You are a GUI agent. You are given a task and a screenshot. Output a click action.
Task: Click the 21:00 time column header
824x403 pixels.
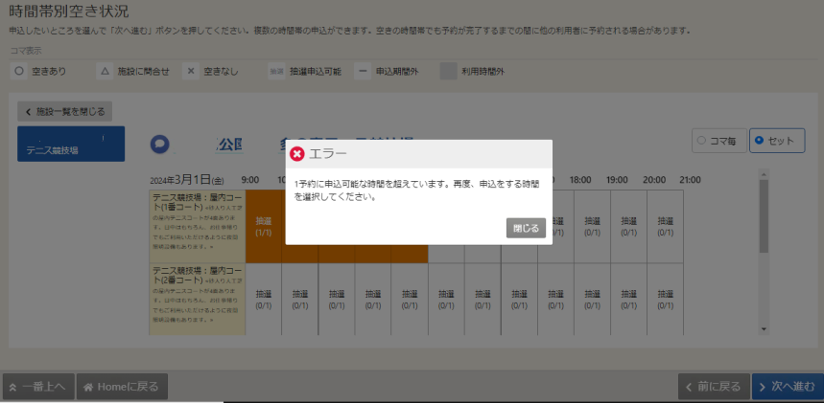pos(690,180)
